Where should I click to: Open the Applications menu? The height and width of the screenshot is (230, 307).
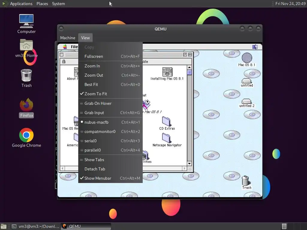pos(21,4)
